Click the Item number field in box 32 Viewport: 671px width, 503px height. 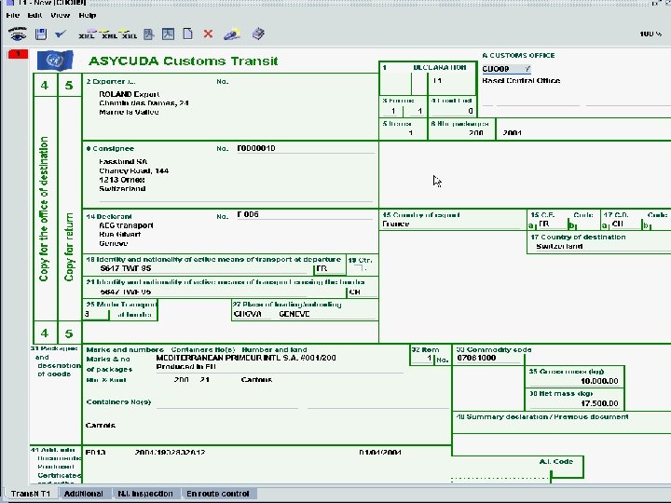coord(421,359)
